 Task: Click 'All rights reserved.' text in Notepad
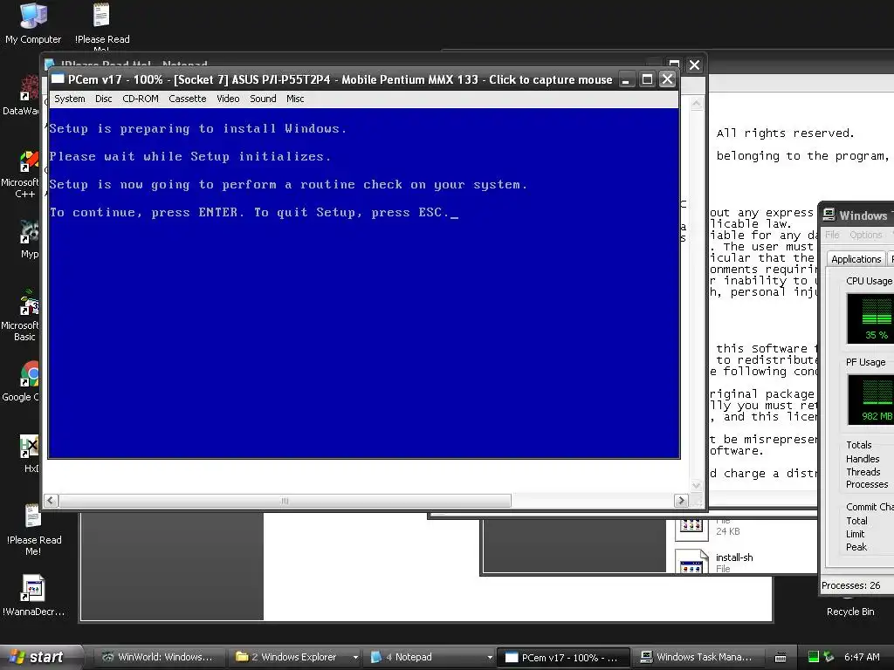tap(785, 133)
